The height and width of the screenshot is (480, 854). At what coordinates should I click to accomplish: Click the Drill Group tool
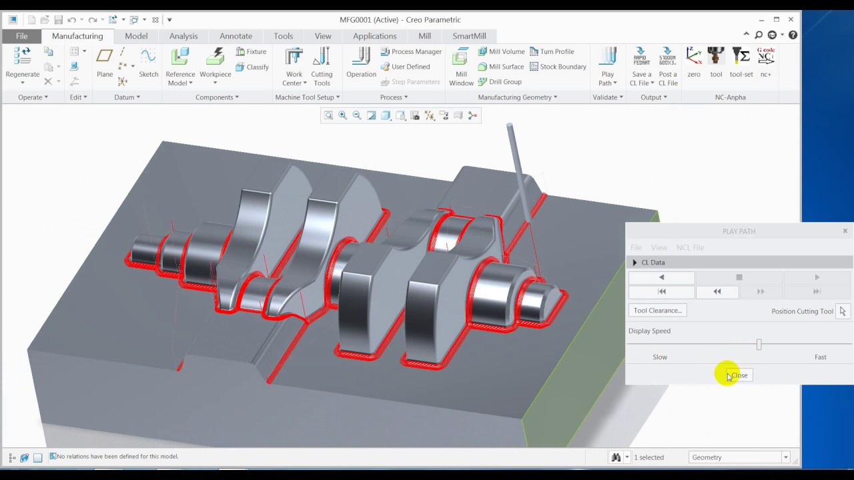(x=500, y=82)
